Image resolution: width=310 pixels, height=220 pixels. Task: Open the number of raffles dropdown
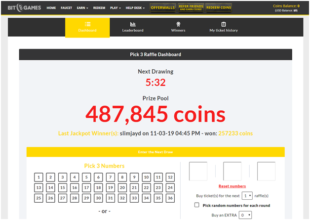tap(247, 196)
